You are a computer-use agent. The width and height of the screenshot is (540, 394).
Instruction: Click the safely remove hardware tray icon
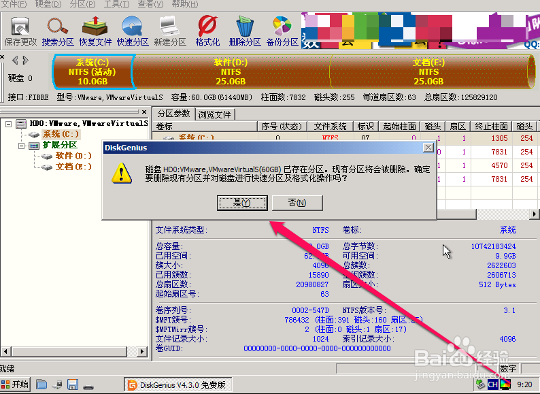coord(480,384)
